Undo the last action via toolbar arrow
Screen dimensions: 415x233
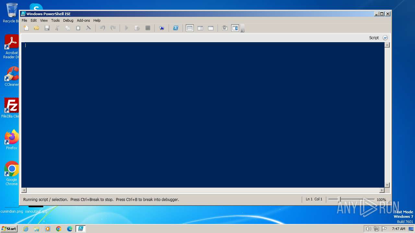tap(102, 28)
